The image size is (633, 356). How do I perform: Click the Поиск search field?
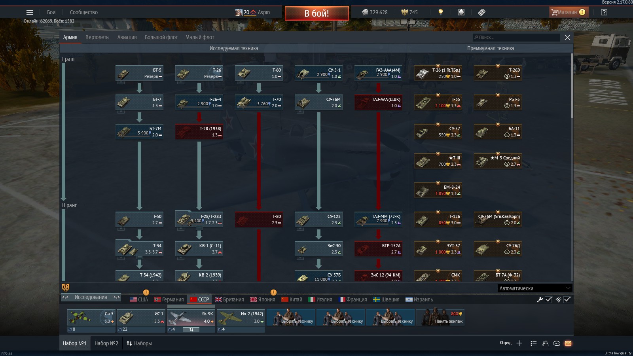(516, 37)
